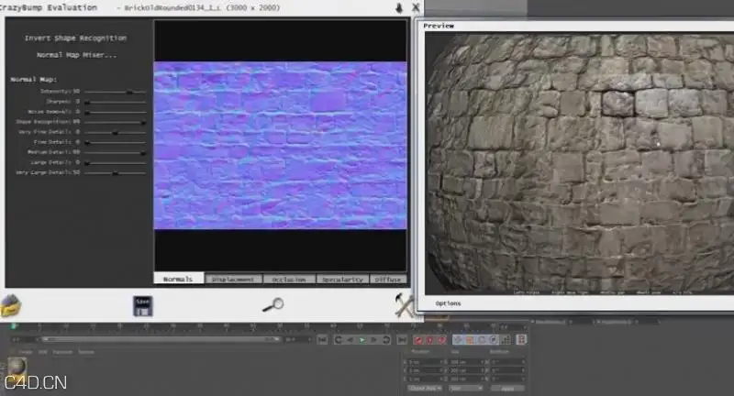Go to the end of the timeline
This screenshot has height=396, width=734.
(402, 340)
